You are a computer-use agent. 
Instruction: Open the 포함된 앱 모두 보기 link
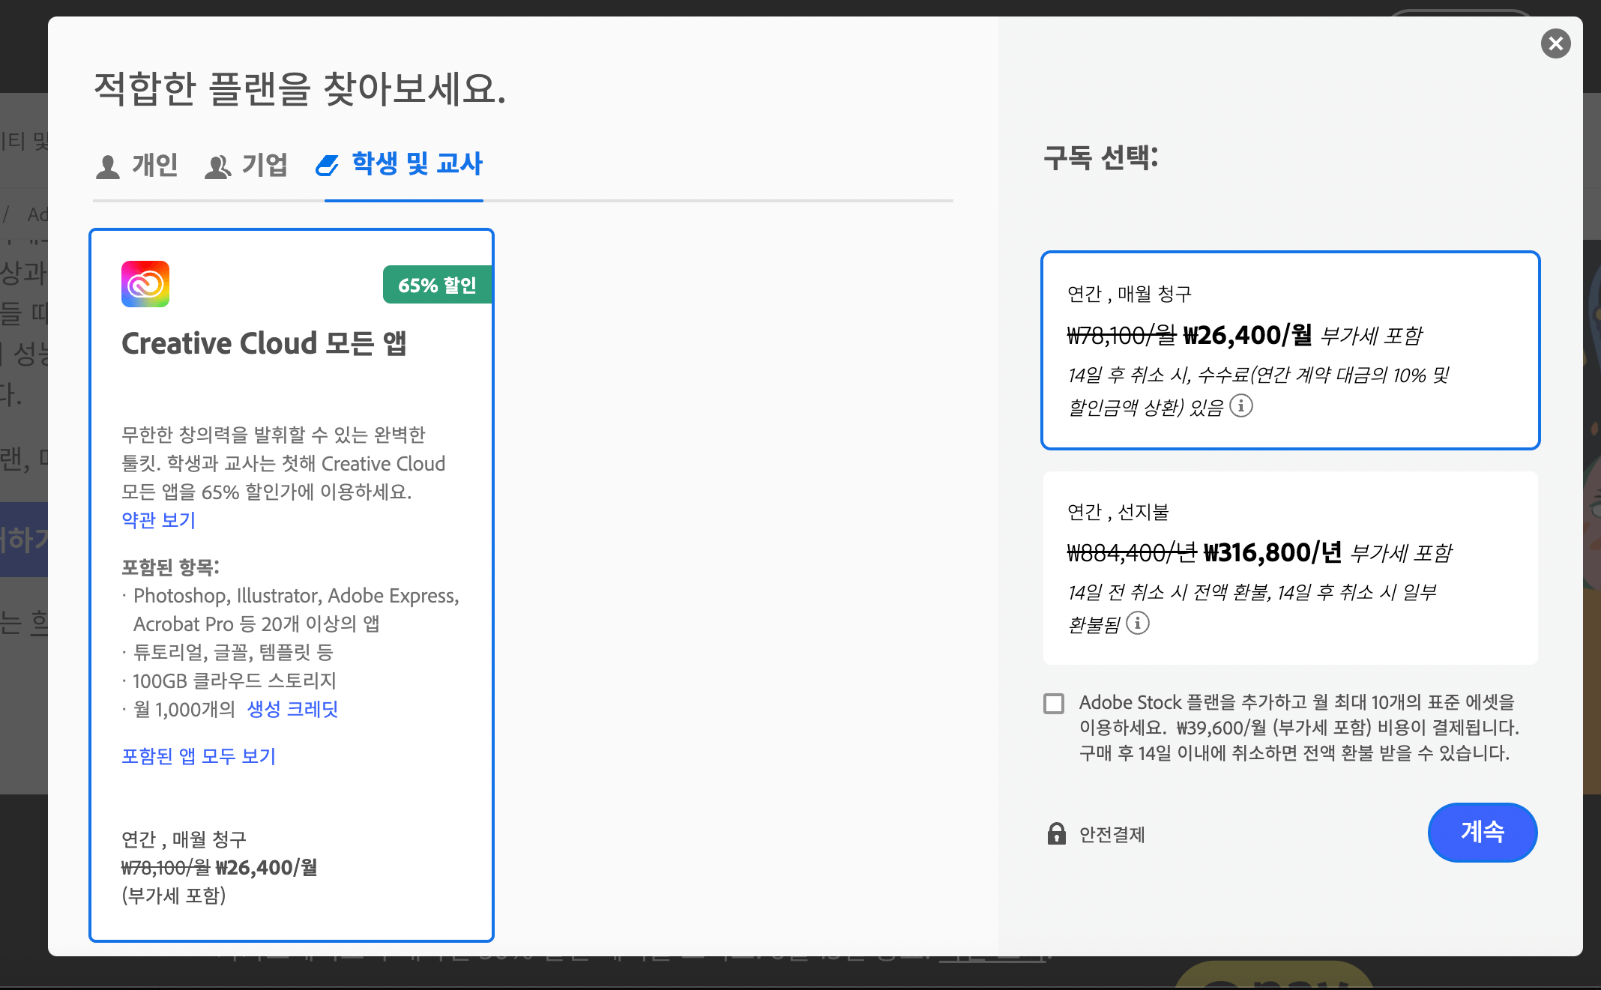point(199,756)
